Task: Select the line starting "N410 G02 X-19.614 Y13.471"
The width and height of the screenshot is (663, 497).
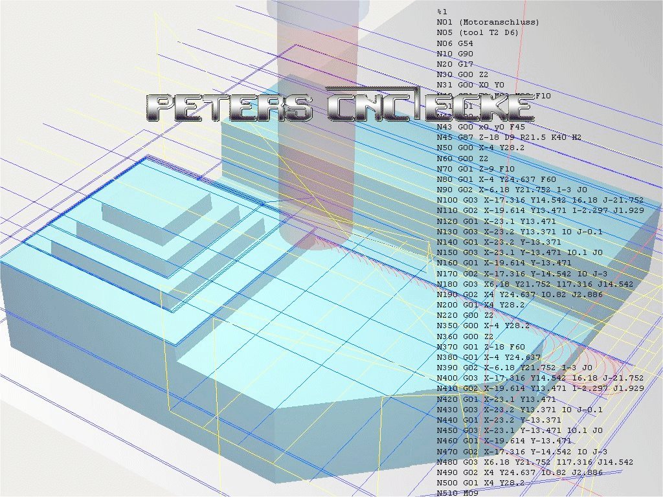Action: [x=540, y=388]
